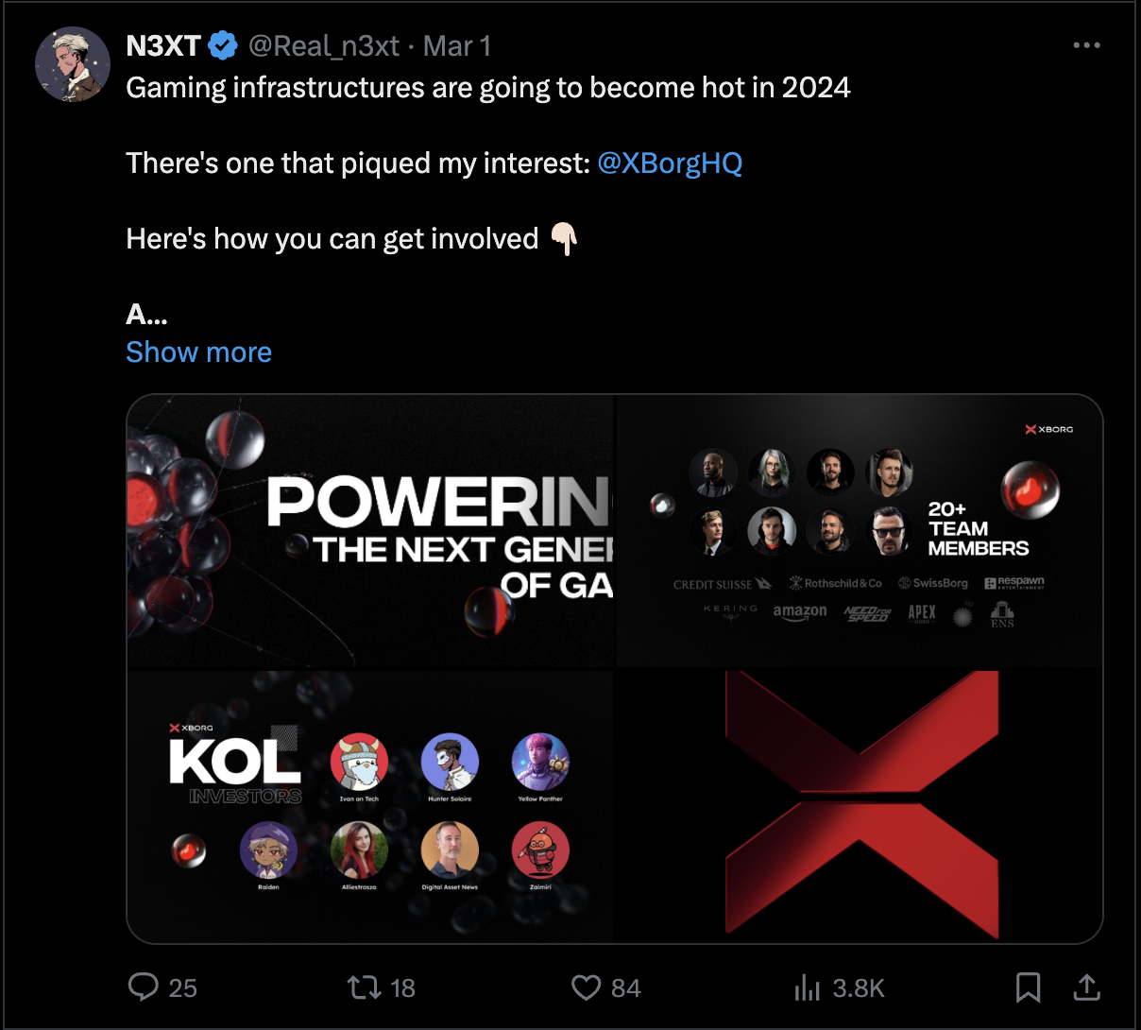Click the reply comment icon
1141x1030 pixels.
(144, 987)
